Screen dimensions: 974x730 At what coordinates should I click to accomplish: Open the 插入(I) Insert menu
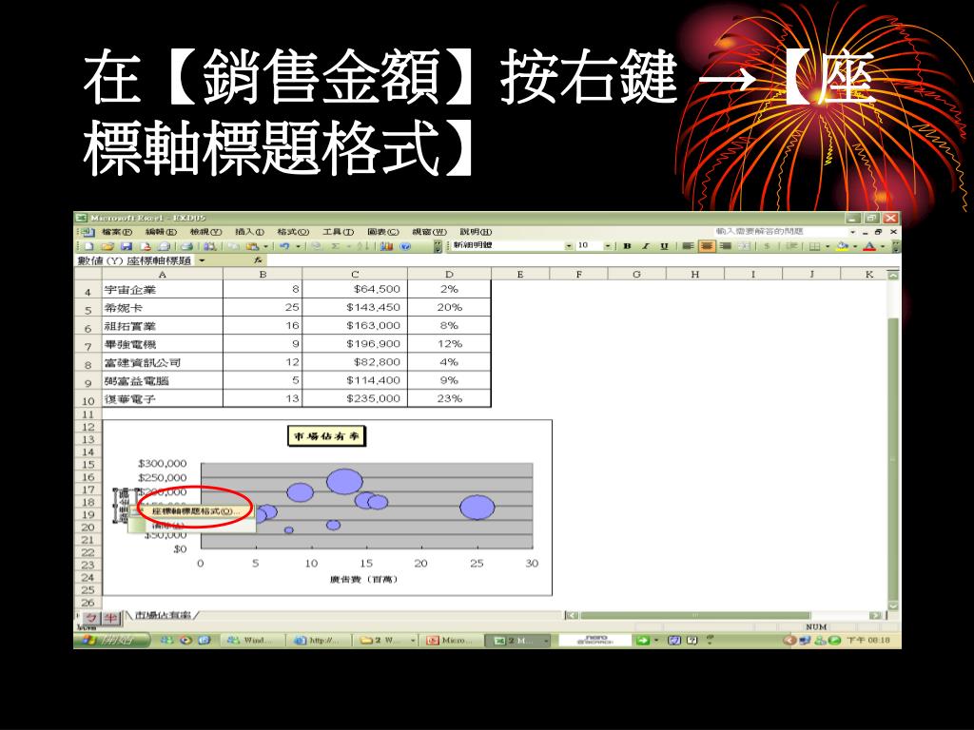(249, 232)
